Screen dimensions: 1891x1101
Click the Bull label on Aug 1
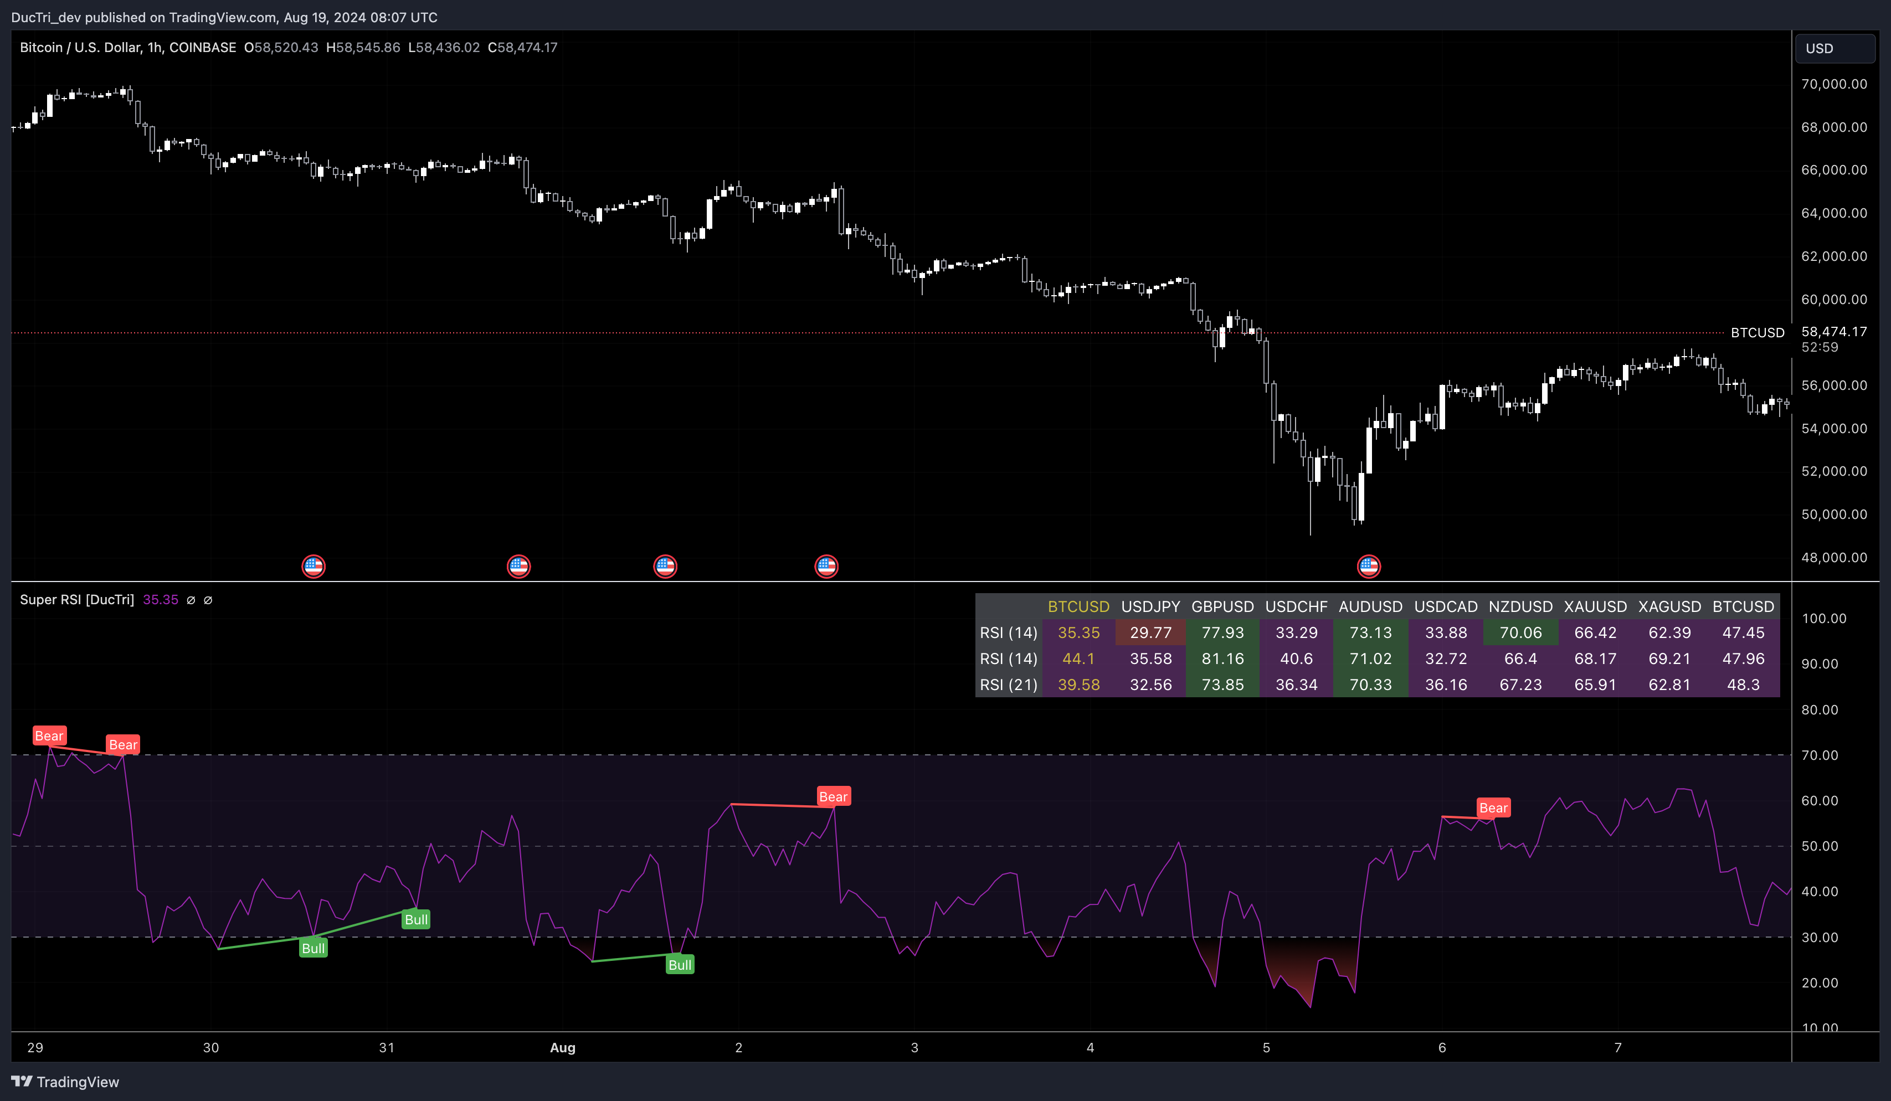pyautogui.click(x=680, y=964)
